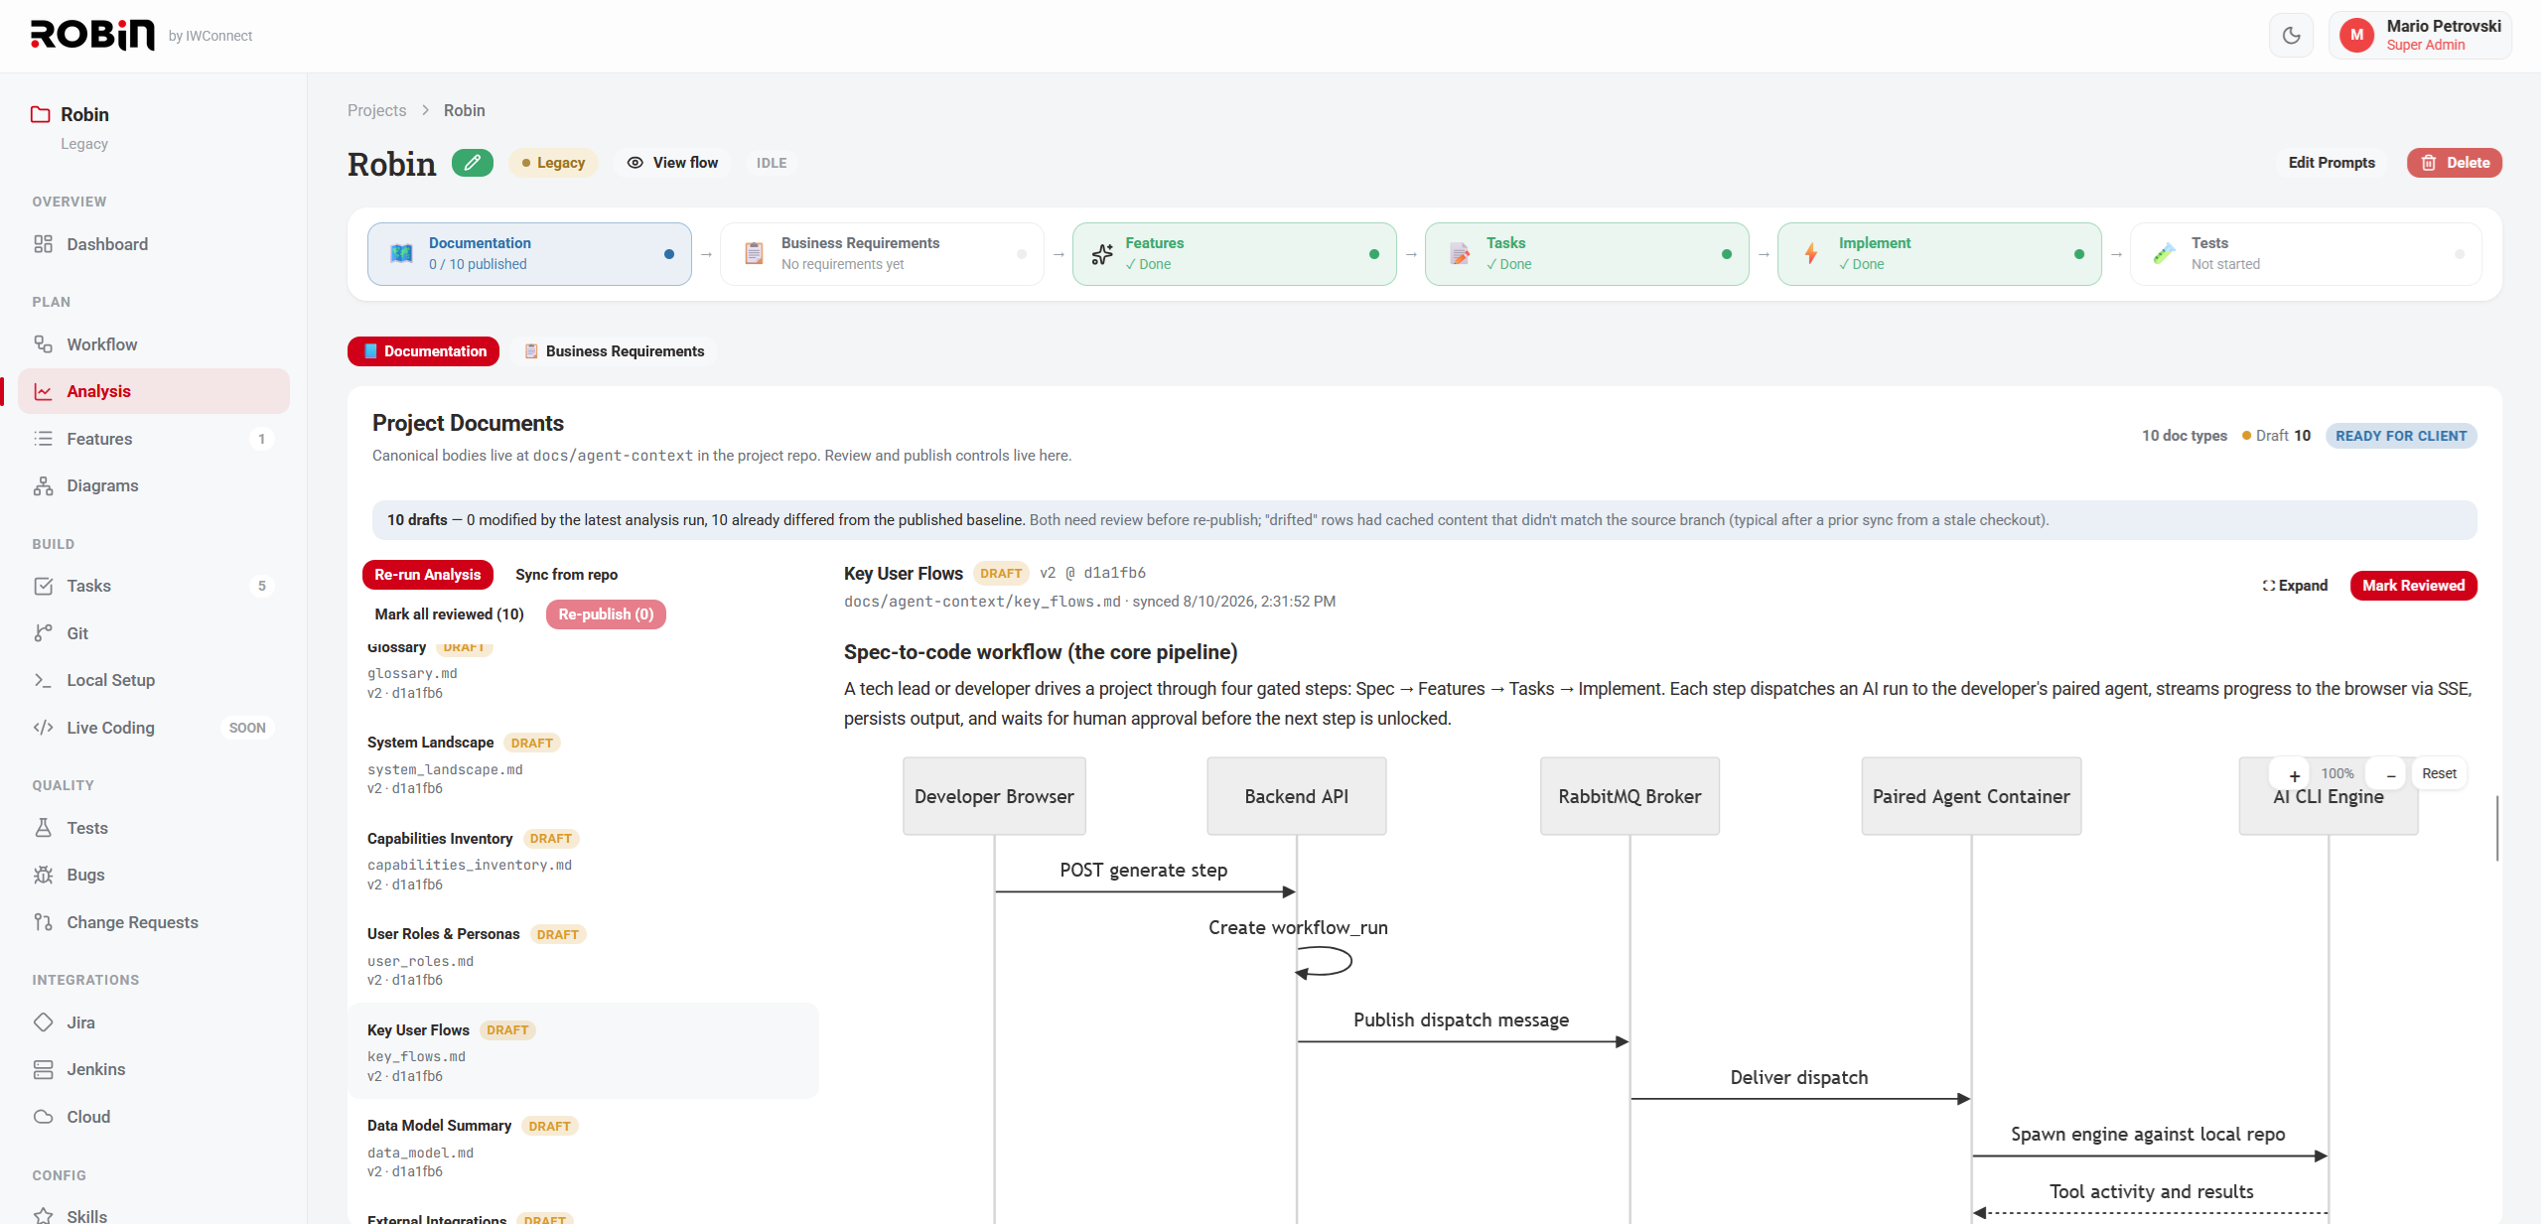Open Cloud integration
Viewport: 2541px width, 1224px height.
[154, 1117]
